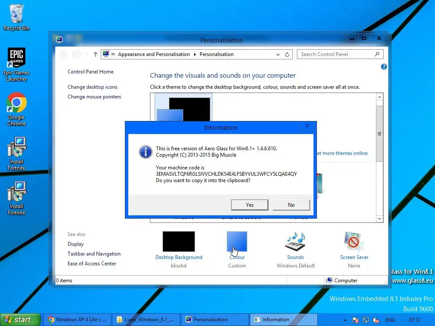Open Control Panel Help question icon
Screen dimensions: 435x326
(384, 67)
